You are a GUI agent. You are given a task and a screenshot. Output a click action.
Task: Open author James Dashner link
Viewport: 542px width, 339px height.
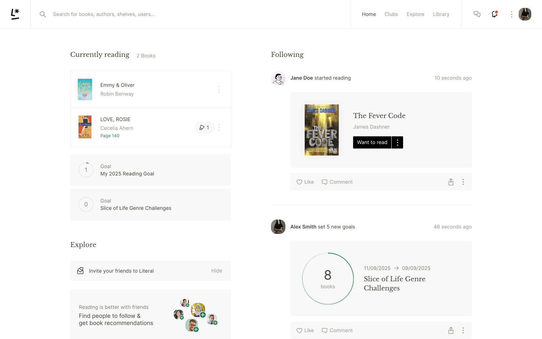coord(371,127)
